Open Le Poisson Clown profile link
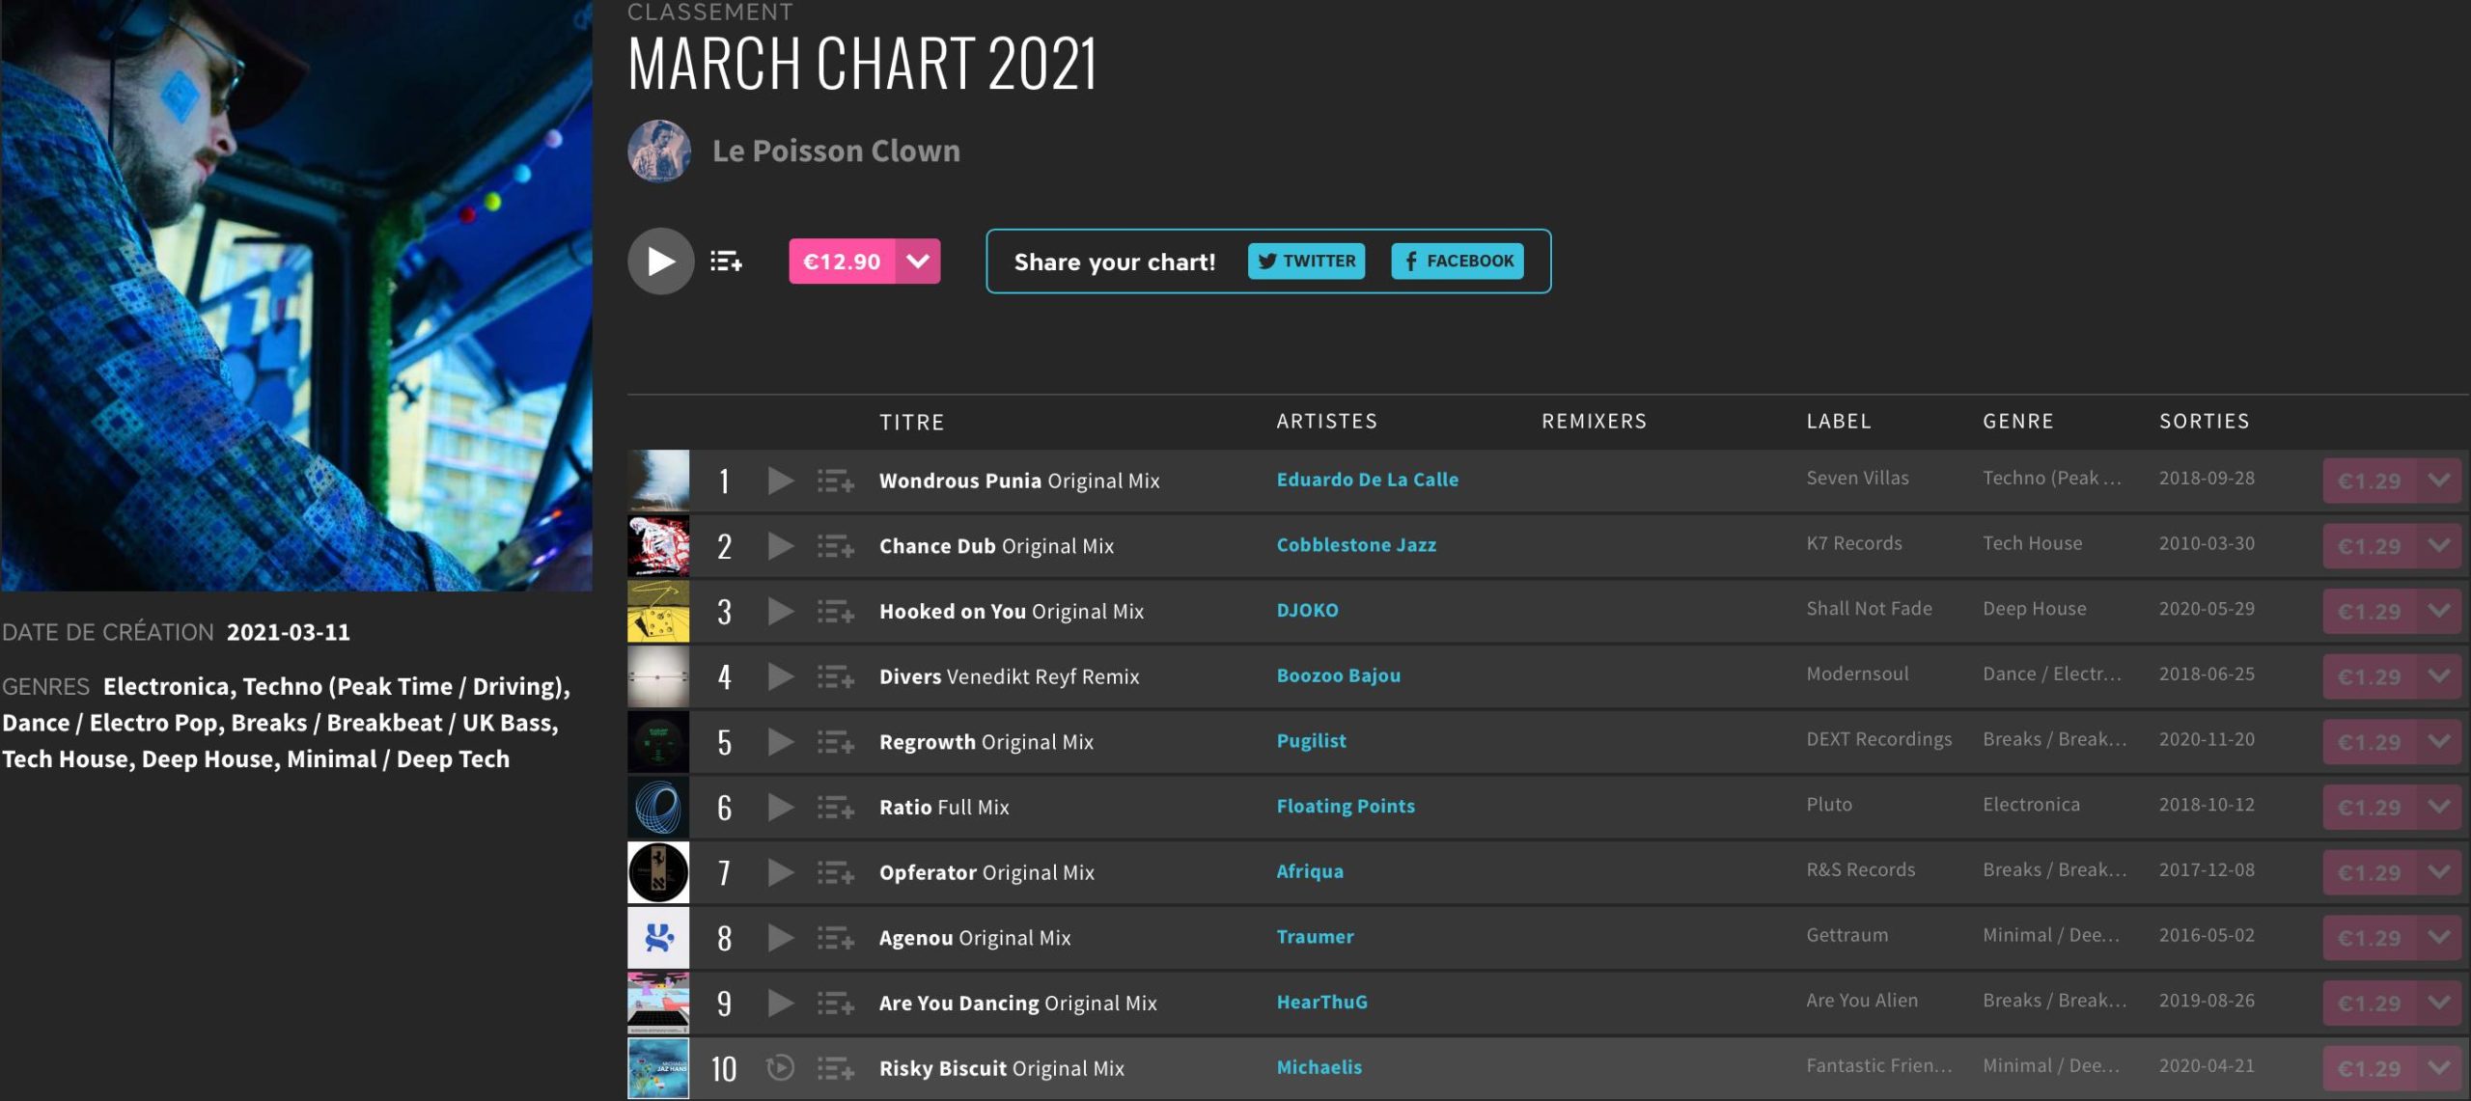 pyautogui.click(x=836, y=151)
